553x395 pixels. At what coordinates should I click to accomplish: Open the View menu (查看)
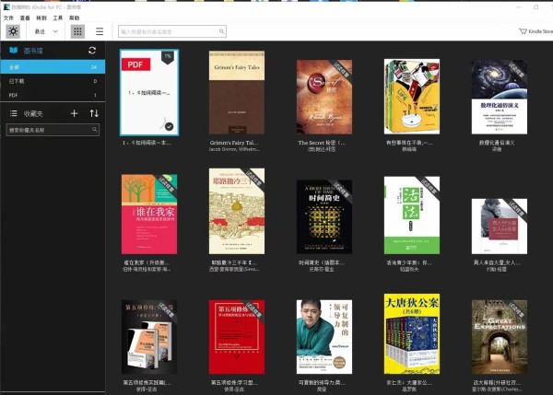pyautogui.click(x=25, y=18)
